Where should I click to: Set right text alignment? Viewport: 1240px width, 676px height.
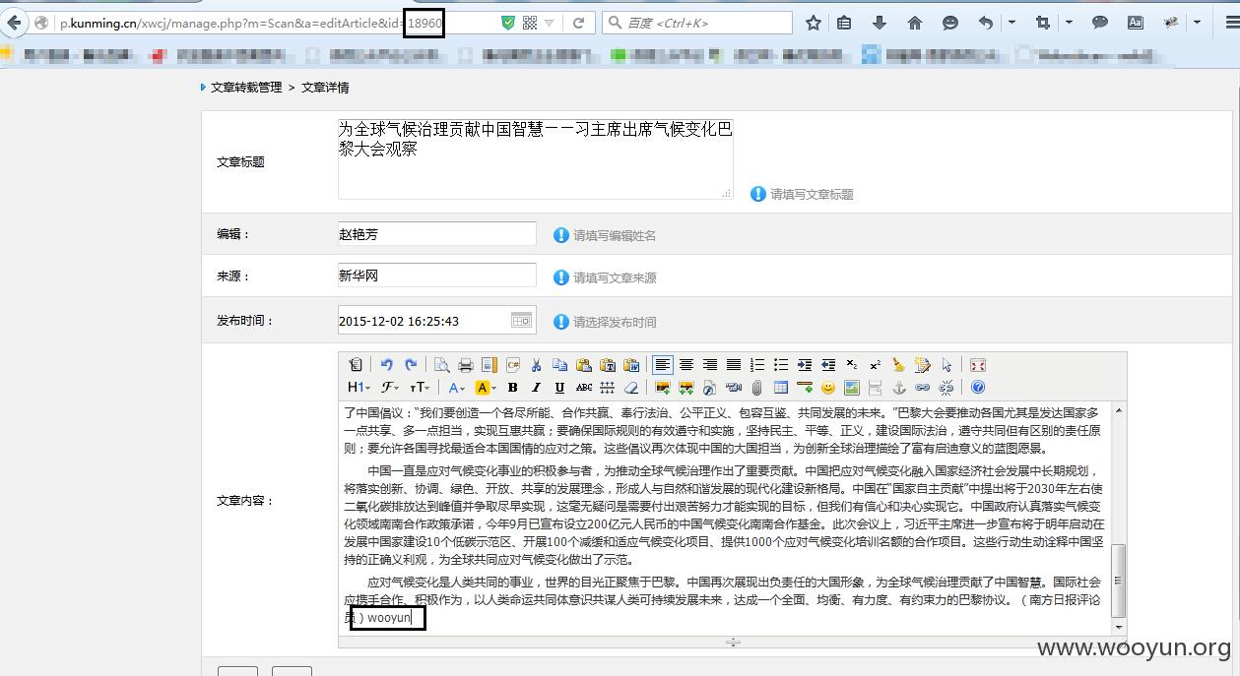[710, 365]
